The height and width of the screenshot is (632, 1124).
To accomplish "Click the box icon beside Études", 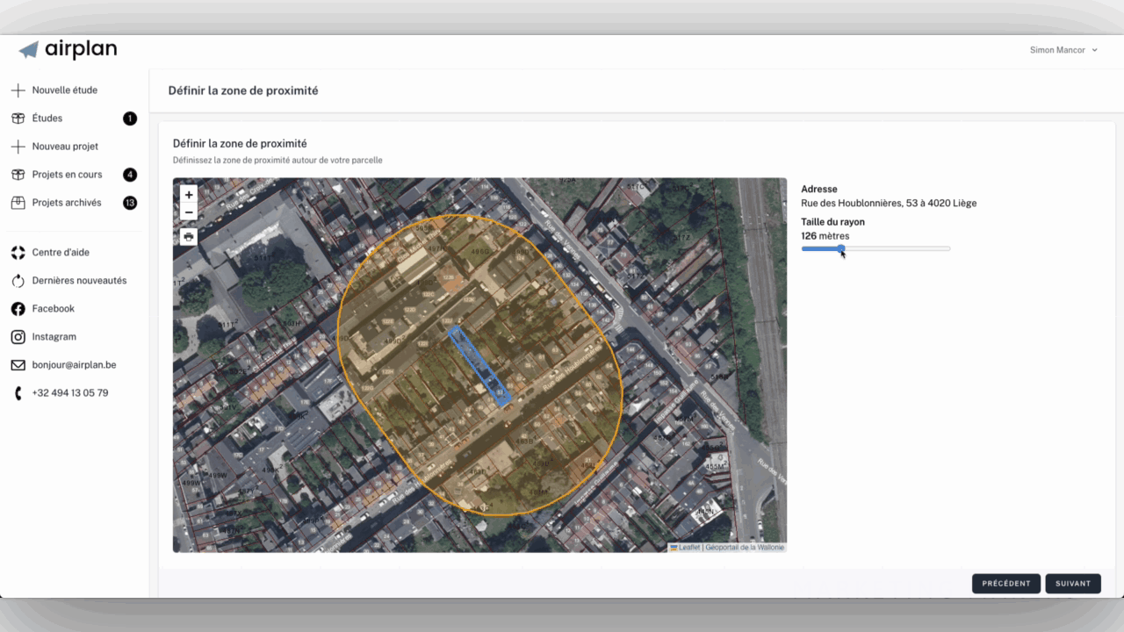I will [x=18, y=118].
